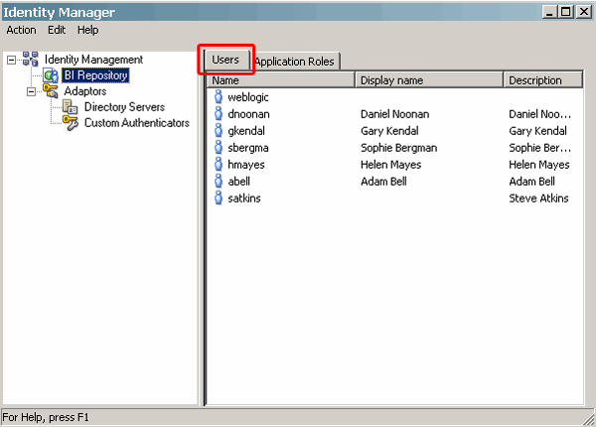This screenshot has width=596, height=427.
Task: Maximize the Identity Manager window
Action: click(x=565, y=12)
